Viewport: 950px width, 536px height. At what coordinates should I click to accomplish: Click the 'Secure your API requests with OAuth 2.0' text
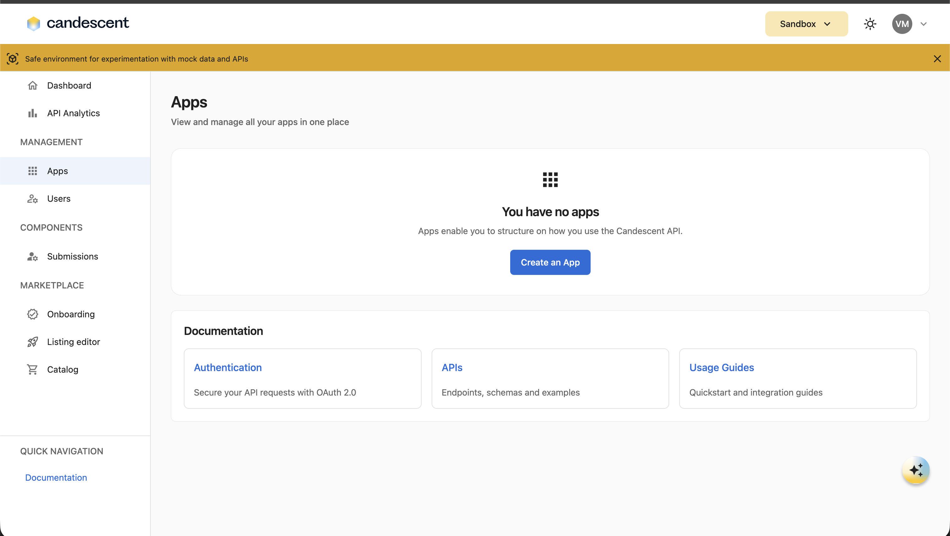pyautogui.click(x=275, y=392)
